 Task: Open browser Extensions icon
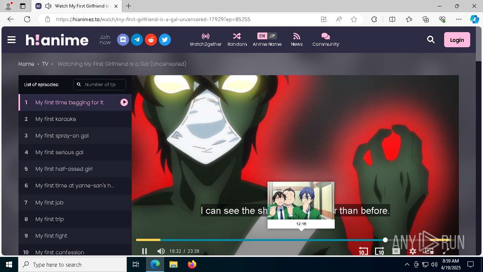374,19
